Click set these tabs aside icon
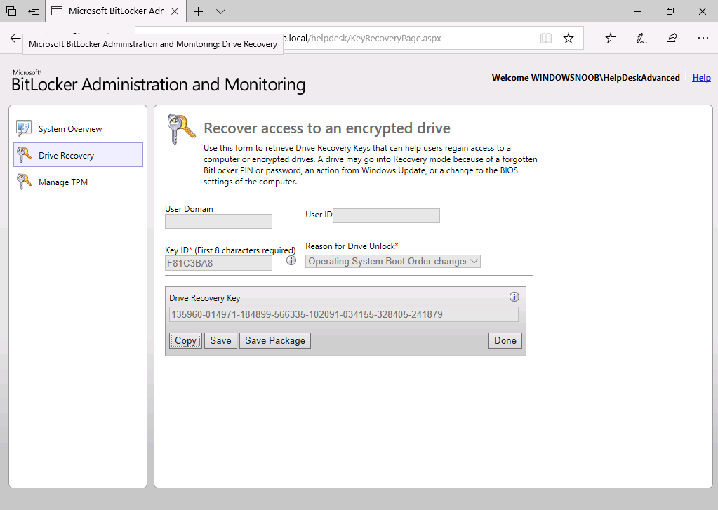The image size is (718, 510). point(34,11)
